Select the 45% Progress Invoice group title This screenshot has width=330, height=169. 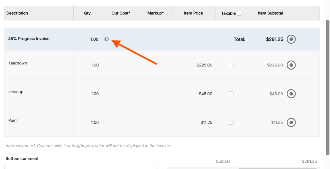29,39
